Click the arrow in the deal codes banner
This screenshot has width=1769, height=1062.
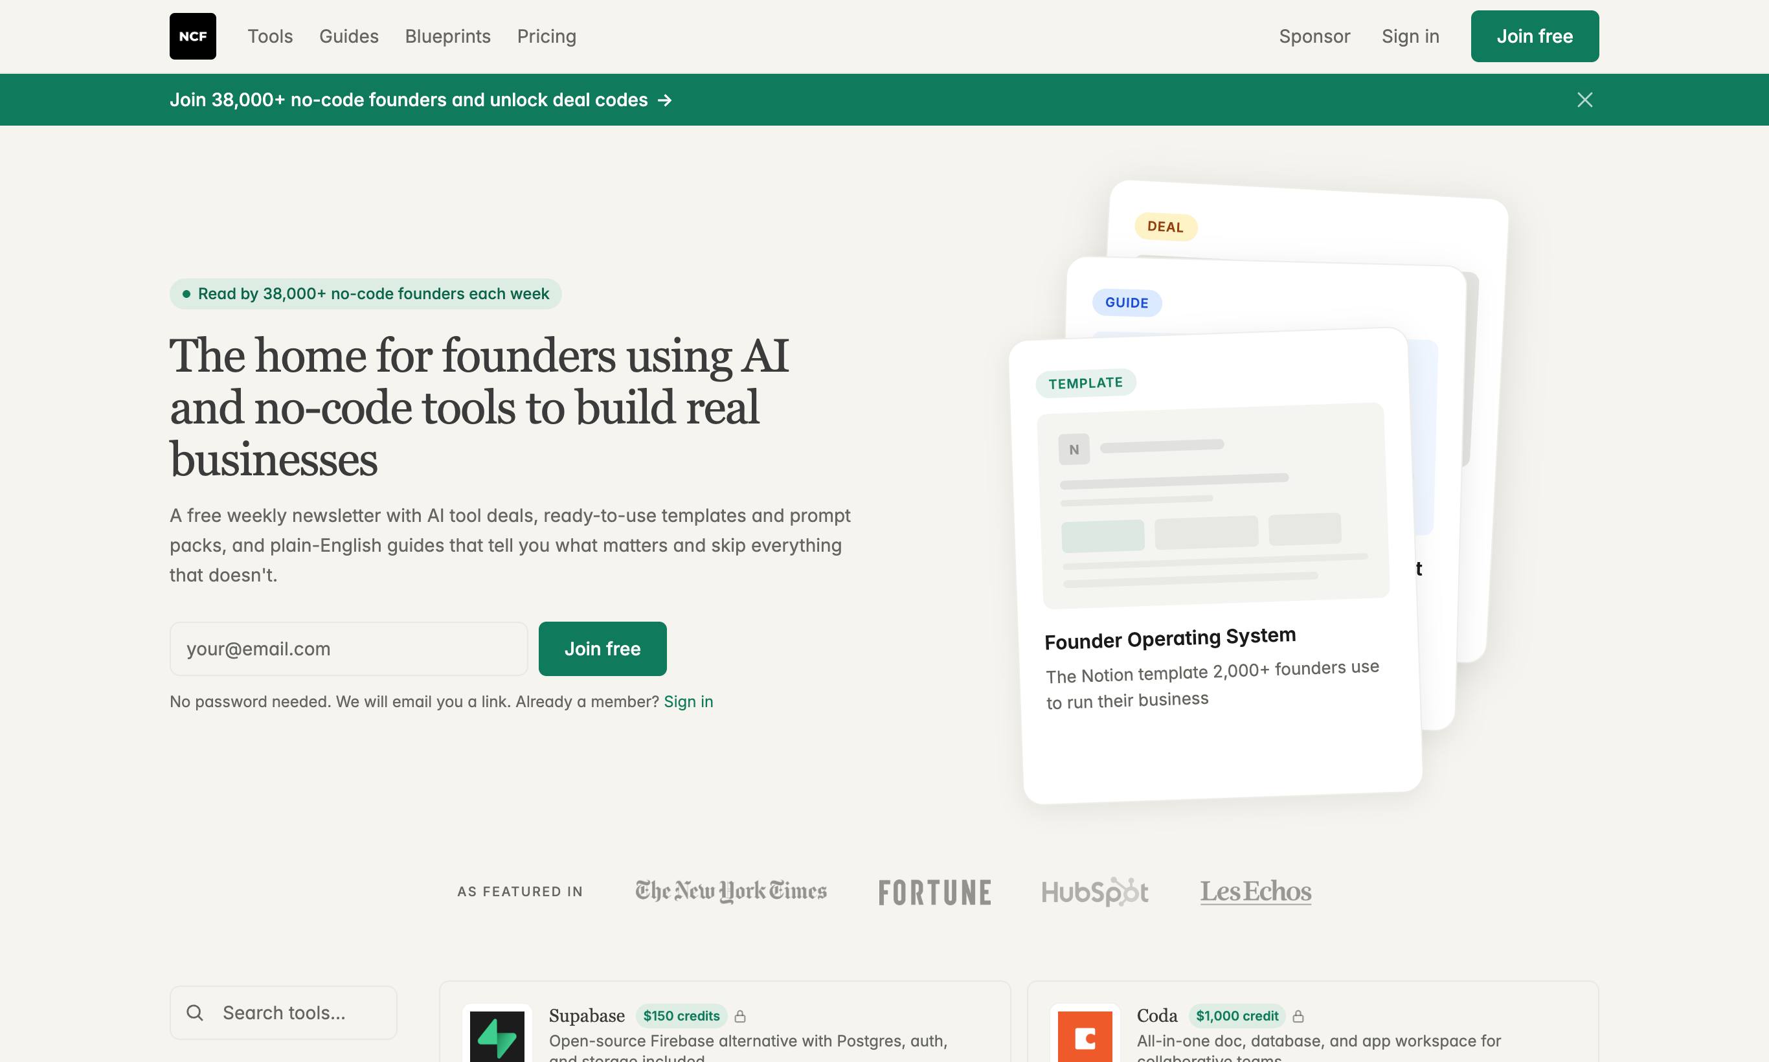[665, 100]
